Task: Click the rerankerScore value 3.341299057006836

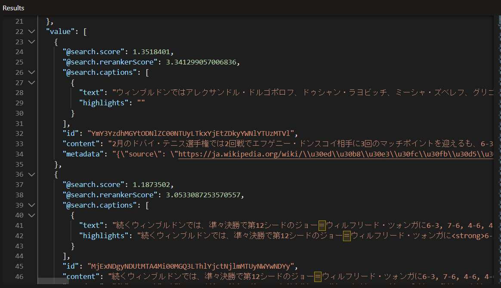Action: coord(201,62)
